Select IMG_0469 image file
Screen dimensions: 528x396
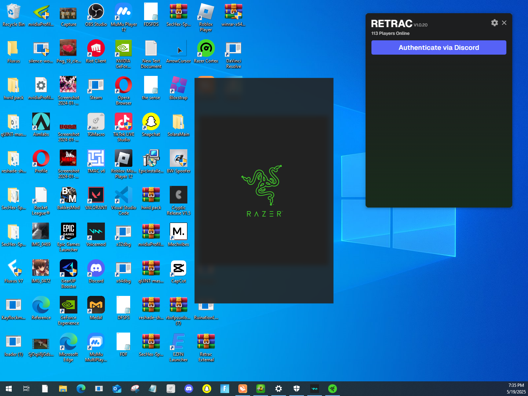(x=41, y=235)
